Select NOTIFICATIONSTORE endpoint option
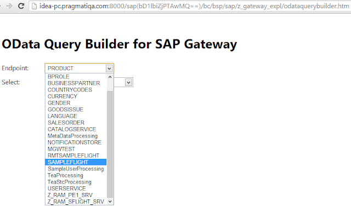Image resolution: width=351 pixels, height=211 pixels. [x=76, y=142]
